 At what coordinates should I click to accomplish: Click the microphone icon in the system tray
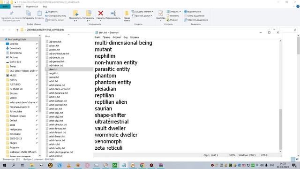(x=266, y=165)
